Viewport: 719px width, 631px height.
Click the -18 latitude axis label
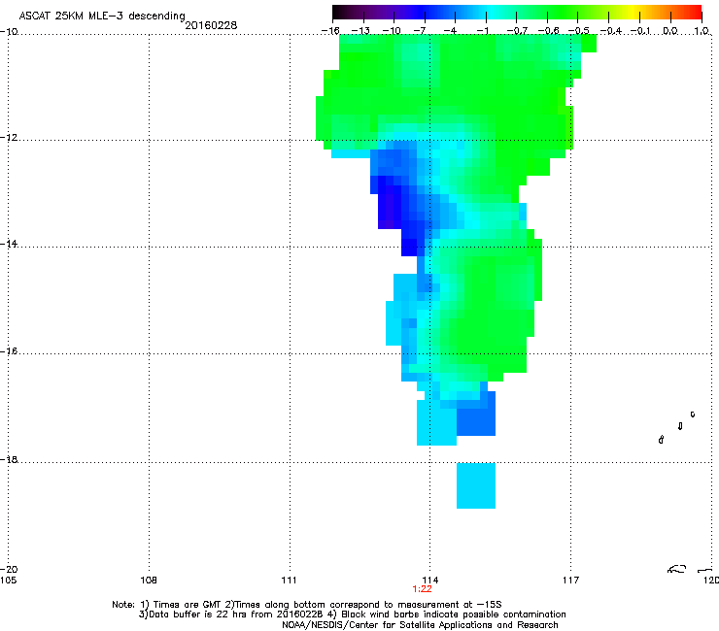click(x=10, y=459)
